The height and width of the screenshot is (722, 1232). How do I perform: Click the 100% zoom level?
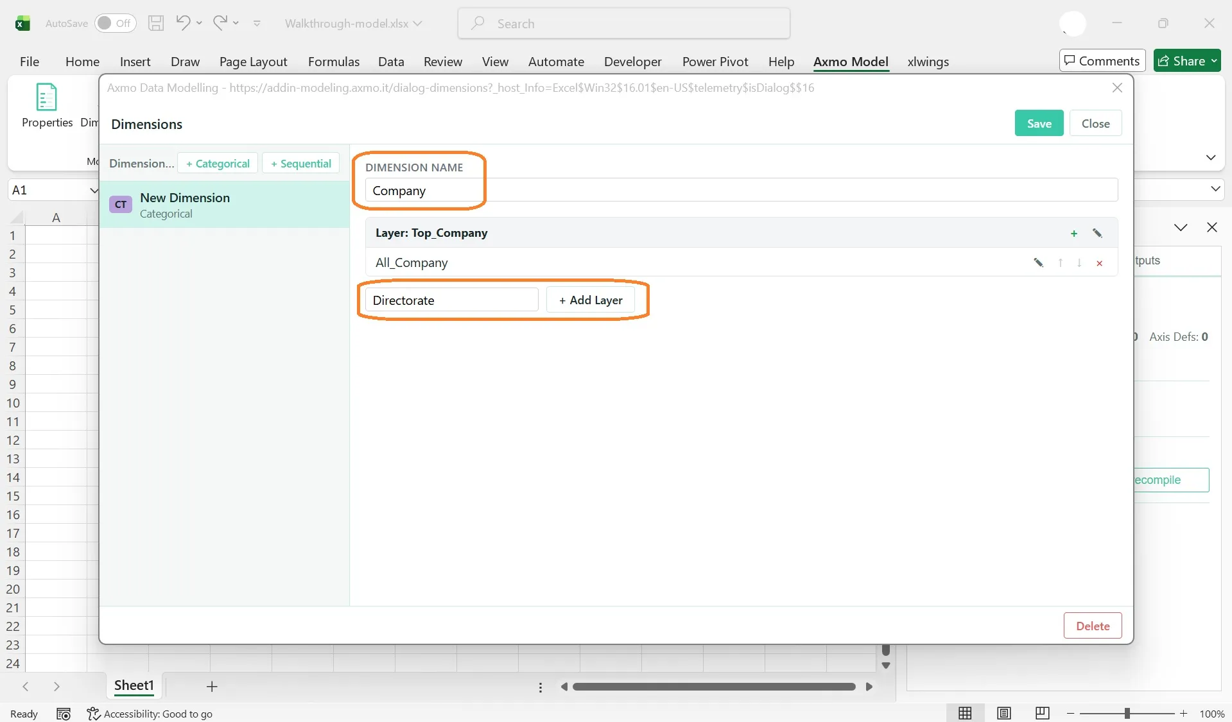1211,714
